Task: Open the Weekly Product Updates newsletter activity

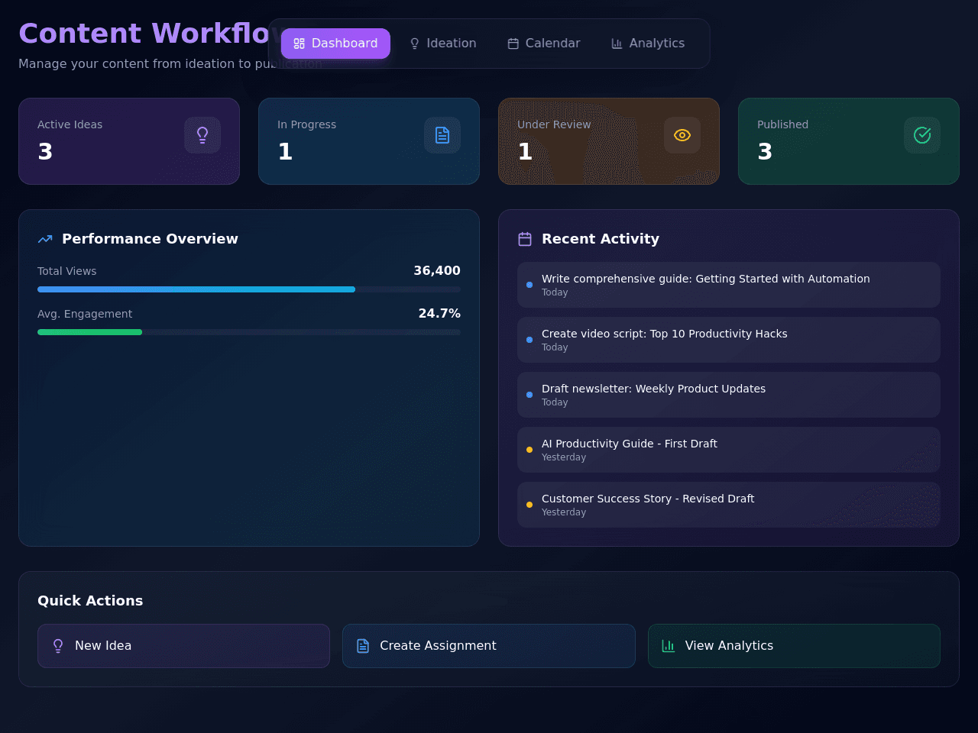Action: point(729,395)
